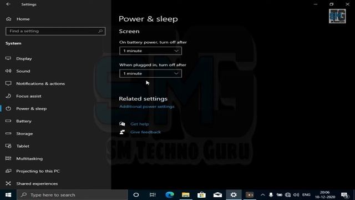Click volume speaker icon in system tray
This screenshot has width=355, height=200.
click(x=296, y=195)
